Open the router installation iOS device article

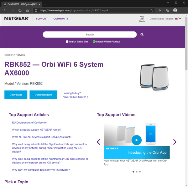tap(50, 148)
